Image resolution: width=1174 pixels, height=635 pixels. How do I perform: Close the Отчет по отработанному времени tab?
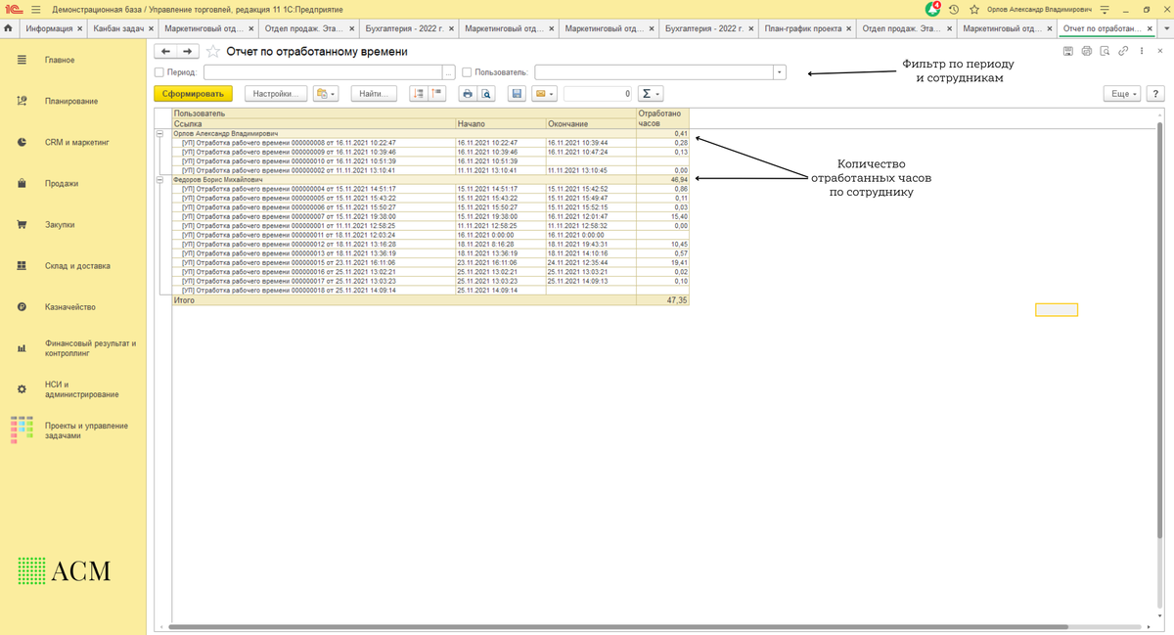pyautogui.click(x=1150, y=28)
